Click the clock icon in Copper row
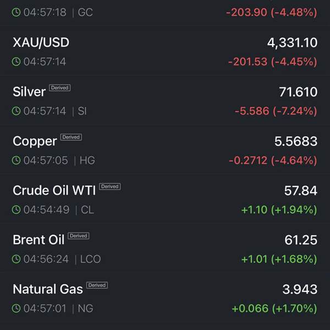The image size is (330, 330). (16, 161)
